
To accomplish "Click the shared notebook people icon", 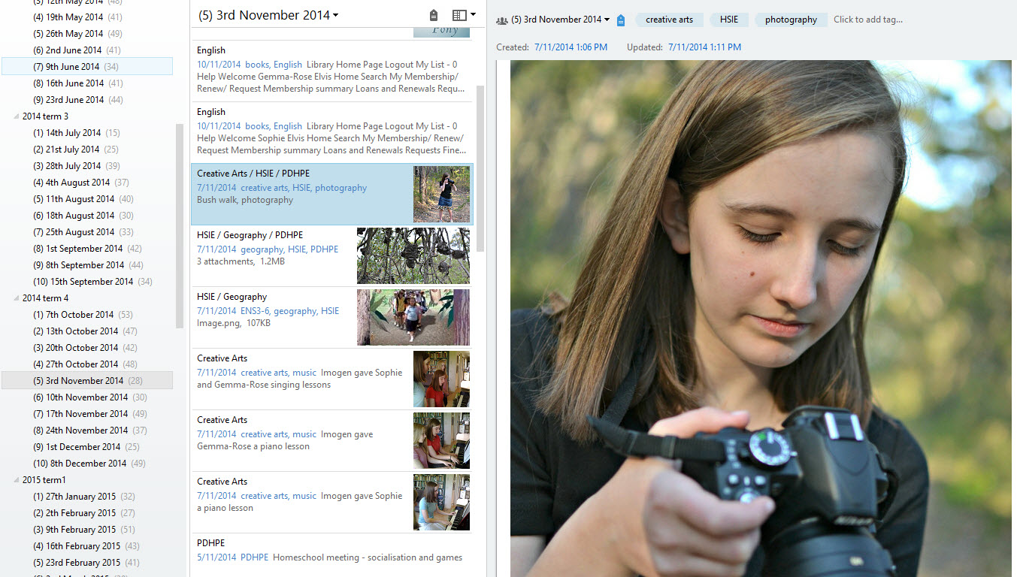I will pos(502,20).
